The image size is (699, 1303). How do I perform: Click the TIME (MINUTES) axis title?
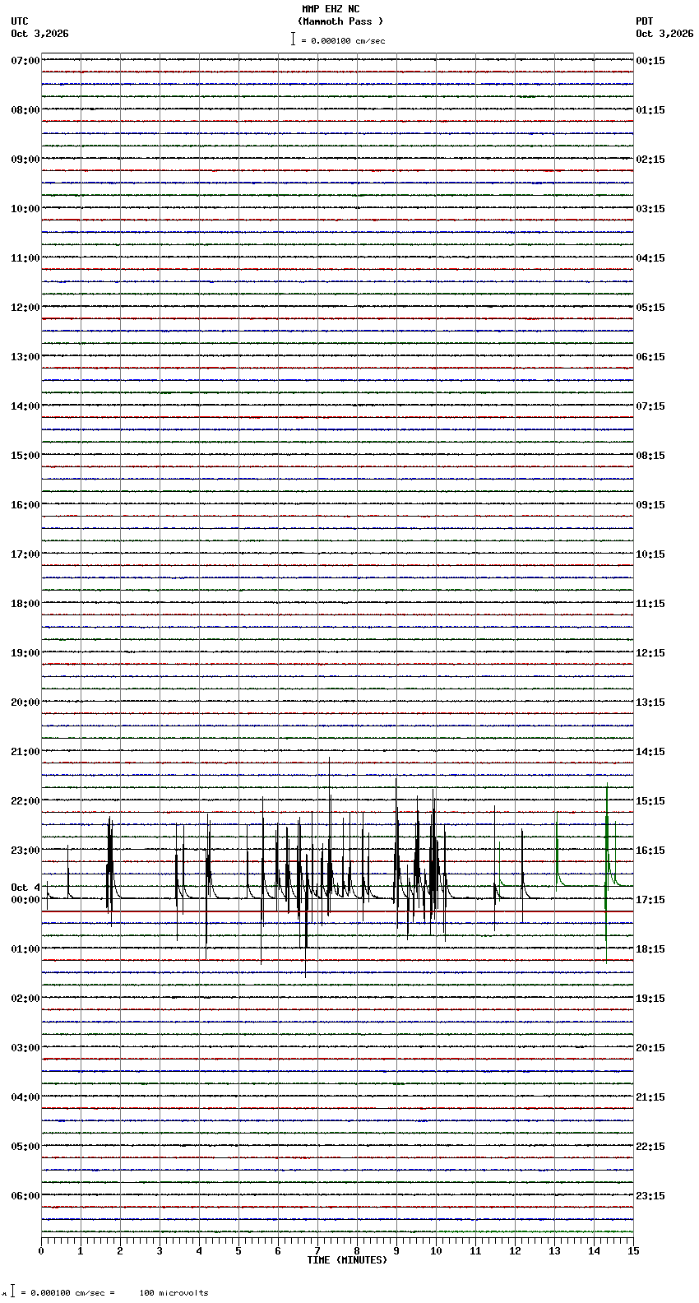(x=347, y=1260)
